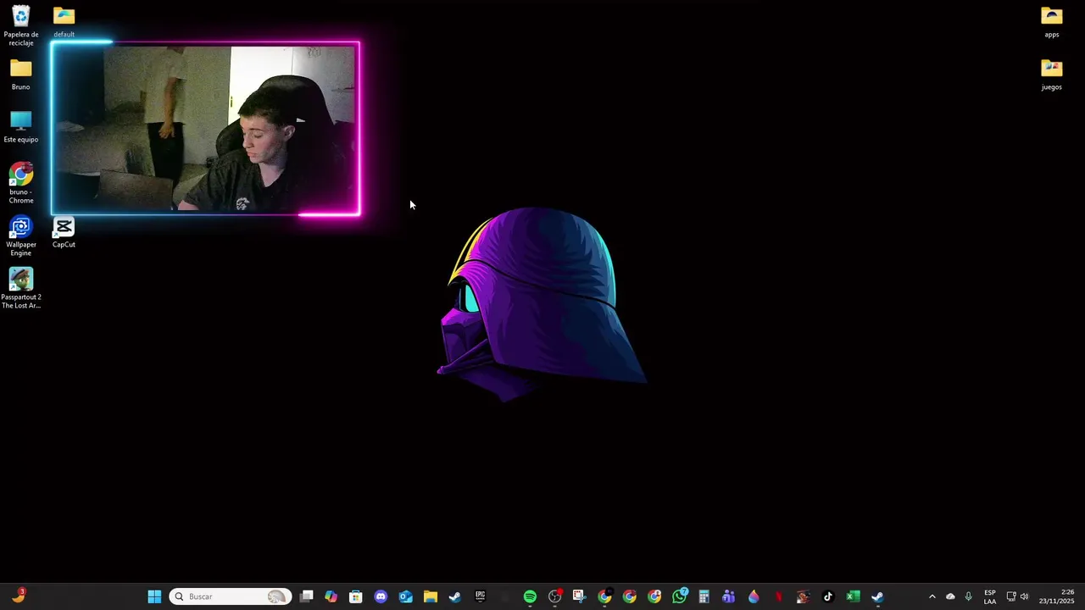Open WhatsApp from the taskbar
1085x610 pixels.
(x=679, y=596)
